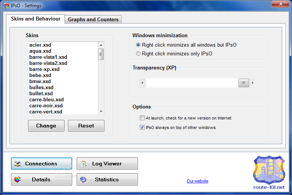Select bullet.xsd skin
Screen dimensions: 292x195
coord(63,94)
